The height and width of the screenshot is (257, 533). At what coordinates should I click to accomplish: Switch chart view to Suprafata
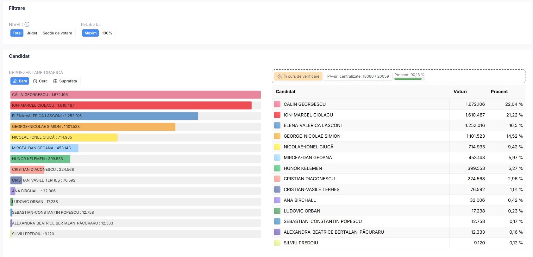tap(65, 81)
